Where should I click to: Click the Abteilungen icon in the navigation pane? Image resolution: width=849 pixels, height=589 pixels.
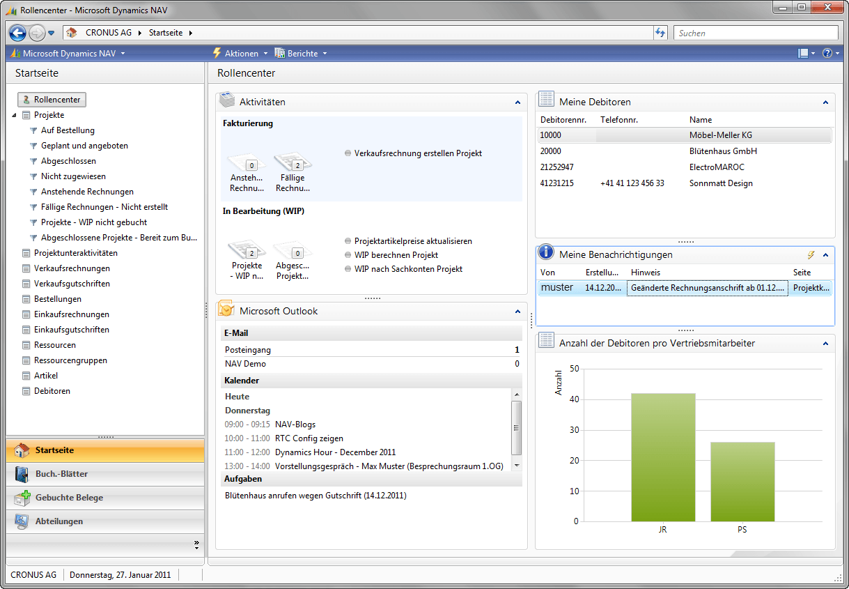(22, 521)
